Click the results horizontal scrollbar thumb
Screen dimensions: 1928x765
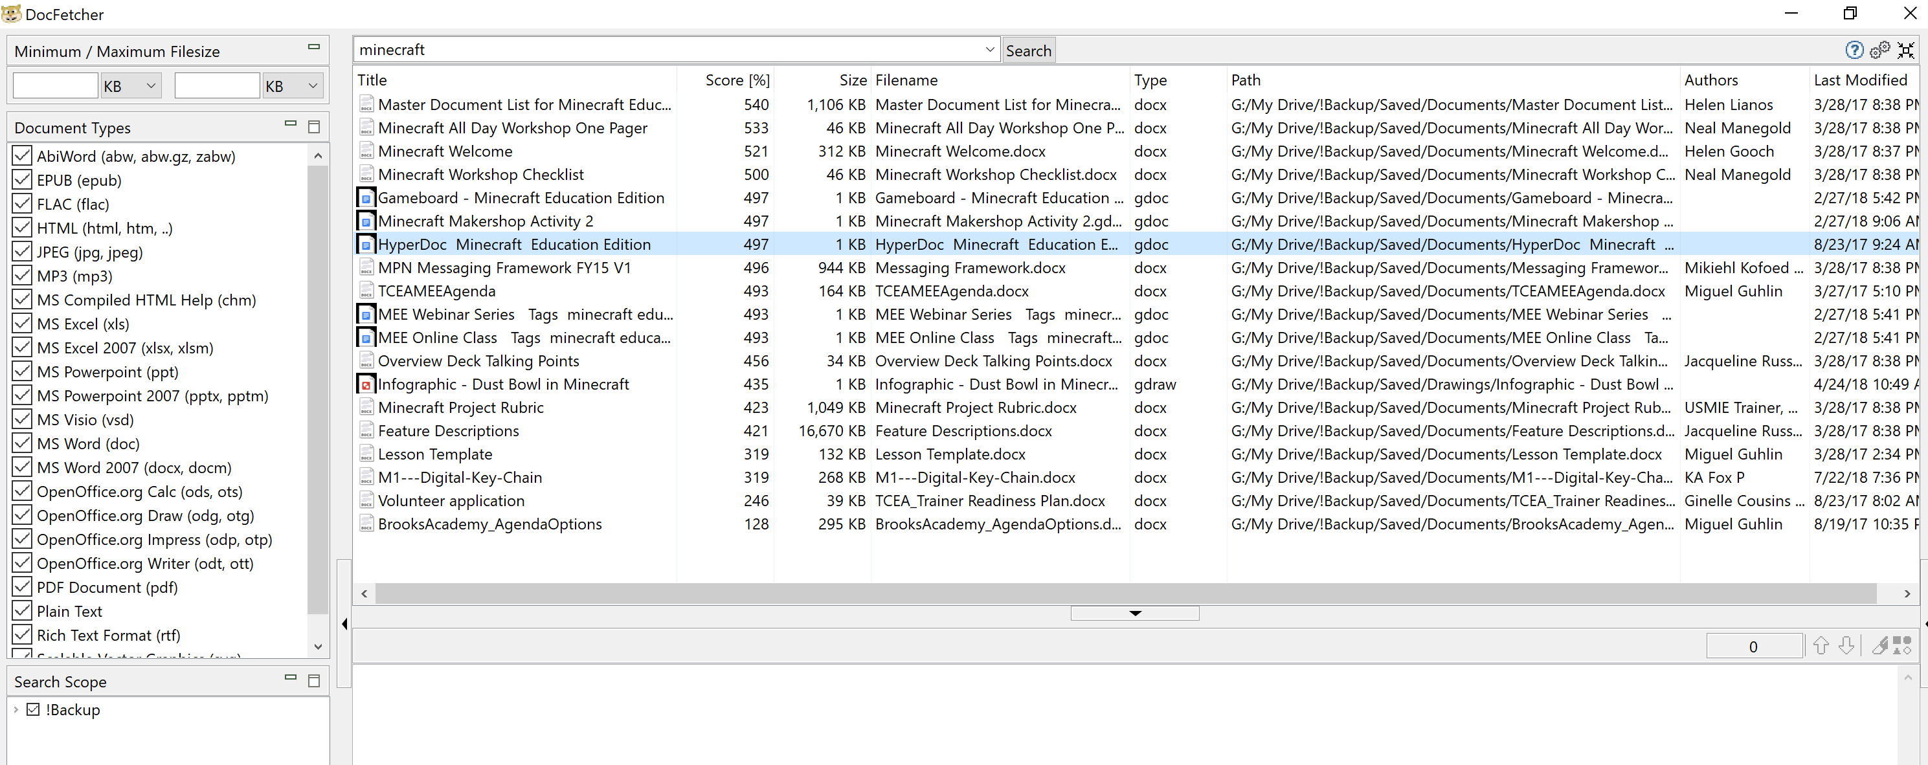(x=1125, y=593)
